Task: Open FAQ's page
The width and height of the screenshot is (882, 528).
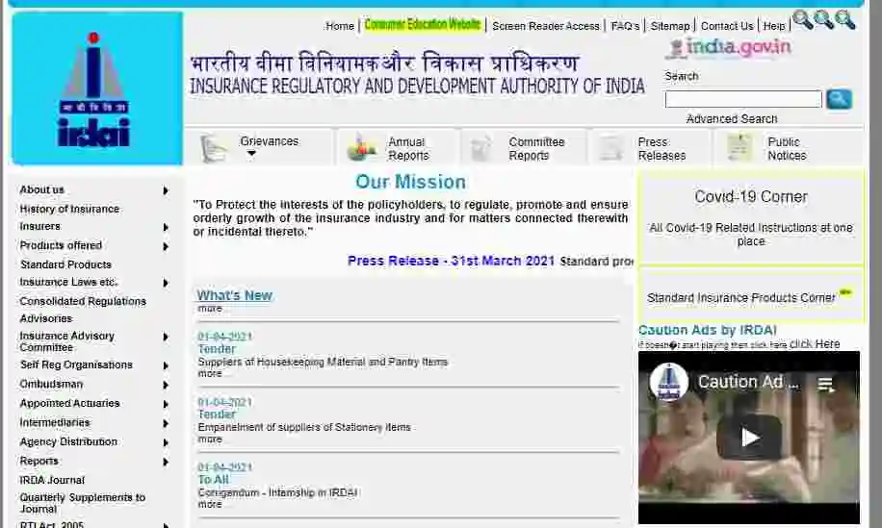Action: tap(626, 26)
